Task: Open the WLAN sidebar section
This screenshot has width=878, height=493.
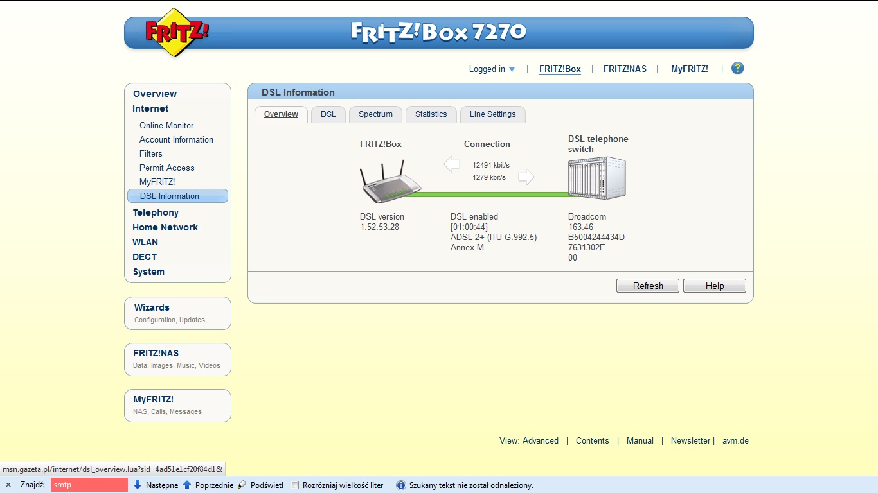Action: [x=145, y=242]
